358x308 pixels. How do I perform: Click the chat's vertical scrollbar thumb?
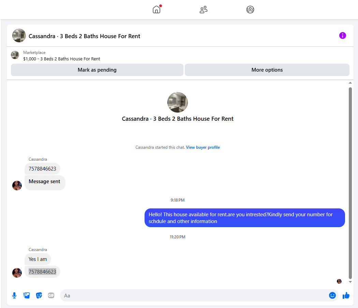(350, 183)
